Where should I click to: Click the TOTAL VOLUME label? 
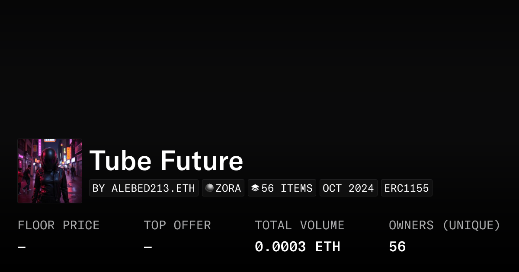point(299,225)
